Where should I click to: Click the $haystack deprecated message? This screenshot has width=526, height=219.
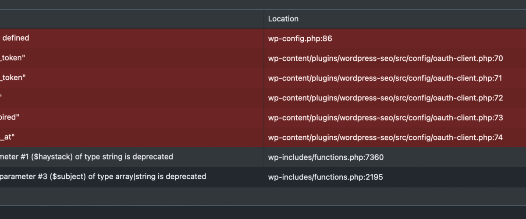[86, 157]
